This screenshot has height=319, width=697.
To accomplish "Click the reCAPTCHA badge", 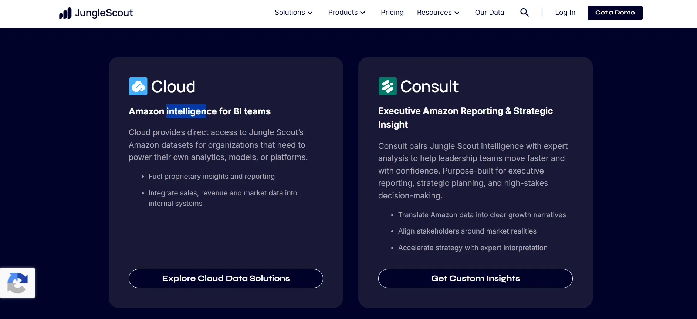I will [x=17, y=283].
